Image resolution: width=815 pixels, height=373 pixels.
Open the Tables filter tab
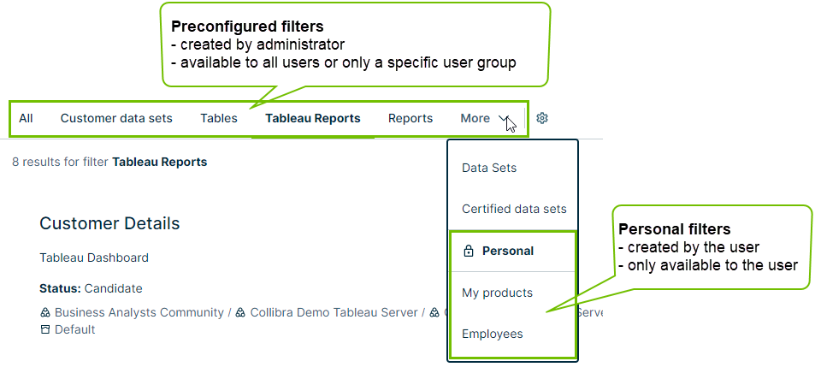click(x=219, y=119)
